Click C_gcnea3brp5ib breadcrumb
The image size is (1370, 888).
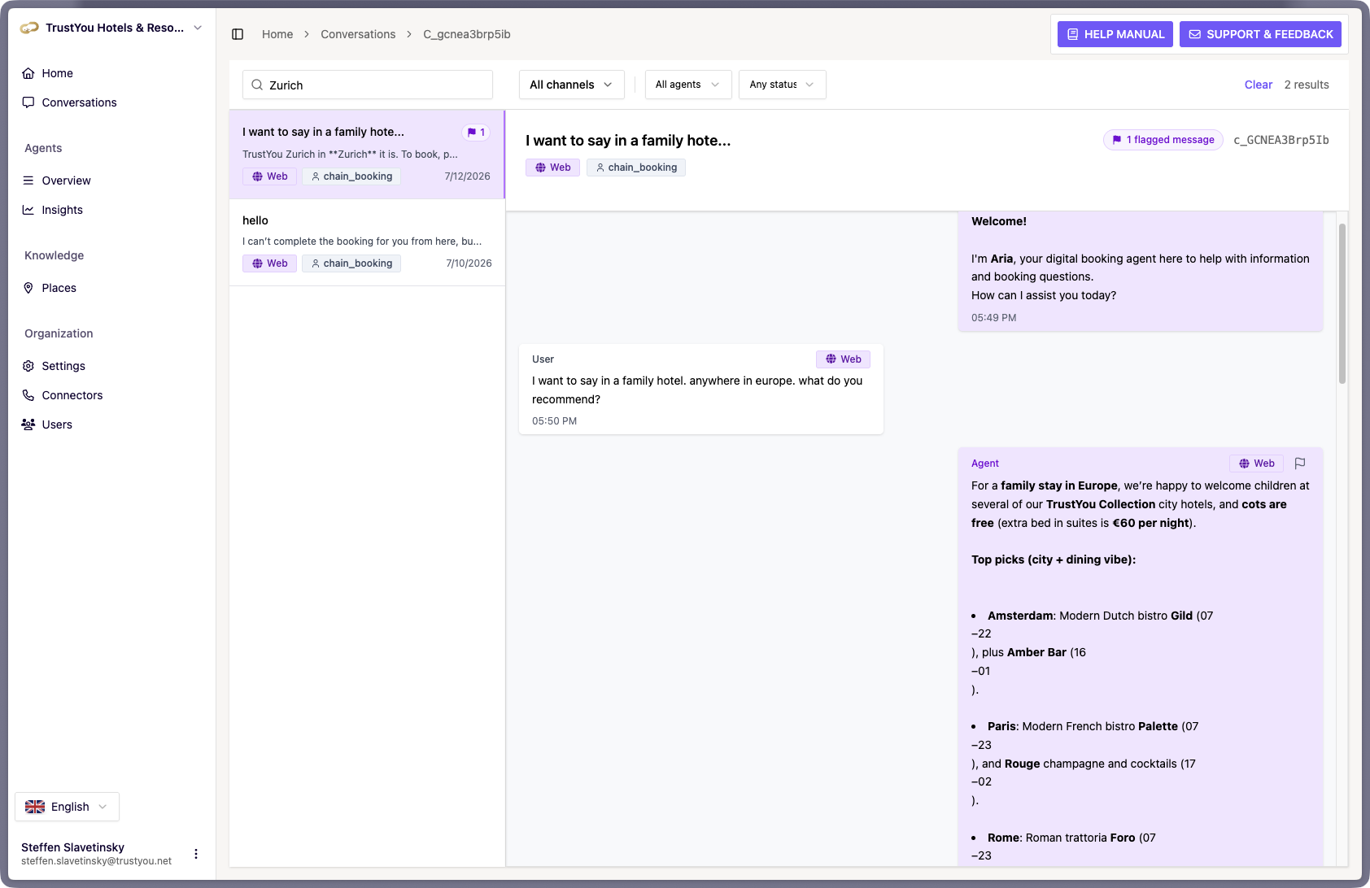[x=467, y=34]
